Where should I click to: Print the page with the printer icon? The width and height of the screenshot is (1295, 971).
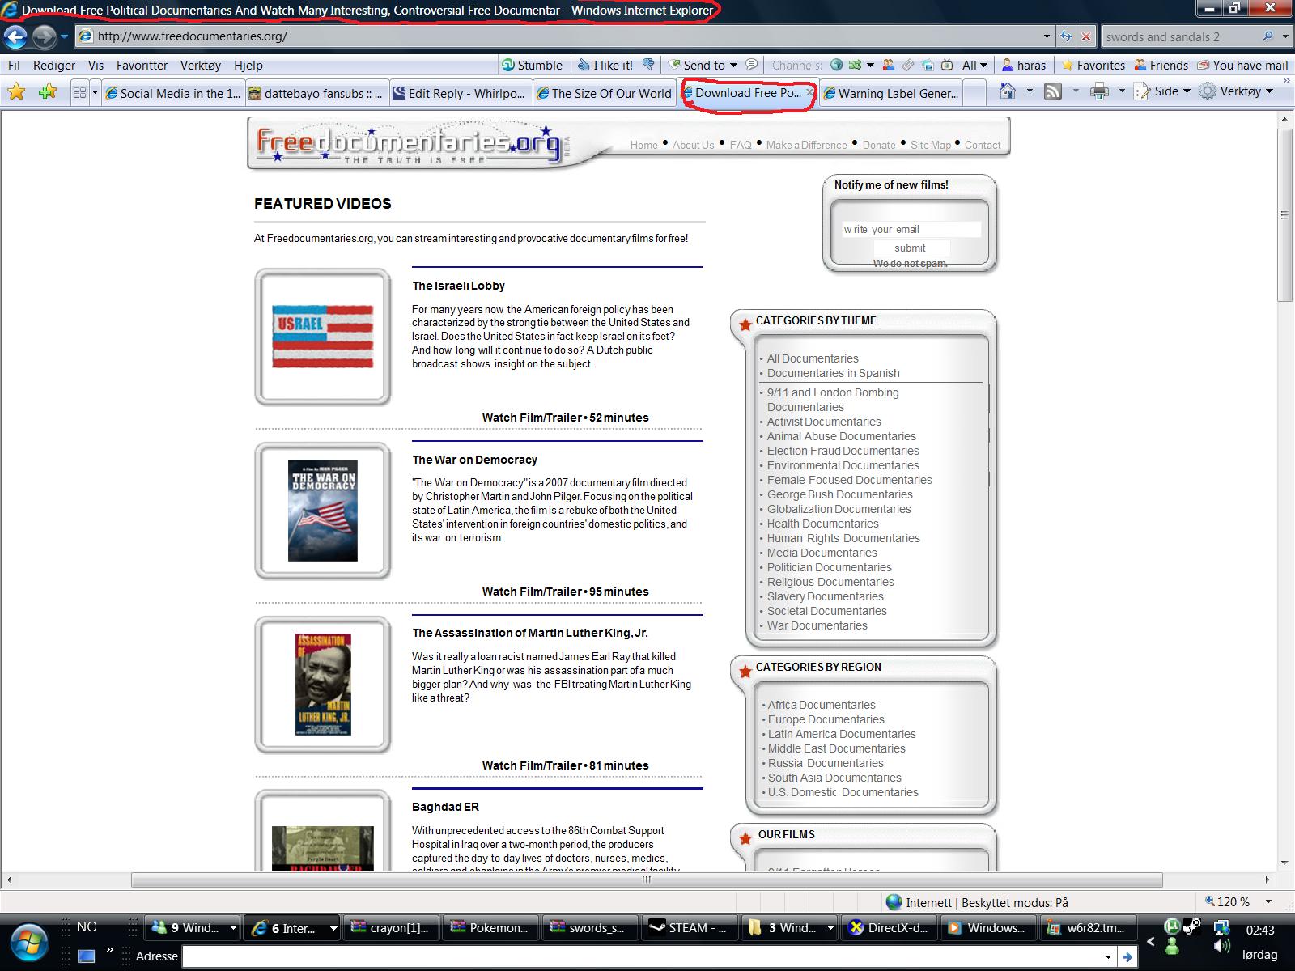1099,91
